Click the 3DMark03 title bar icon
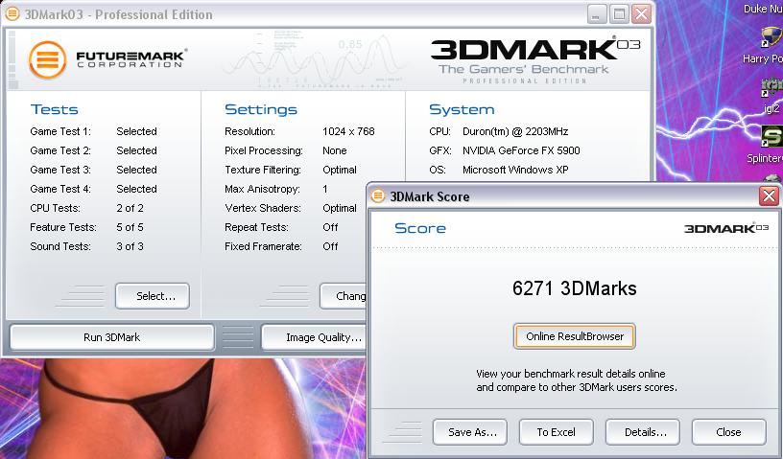This screenshot has width=783, height=459. (x=12, y=14)
